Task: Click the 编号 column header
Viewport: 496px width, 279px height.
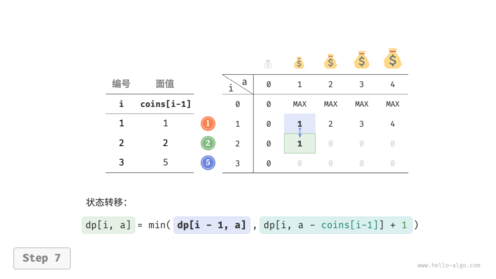Action: coord(121,84)
